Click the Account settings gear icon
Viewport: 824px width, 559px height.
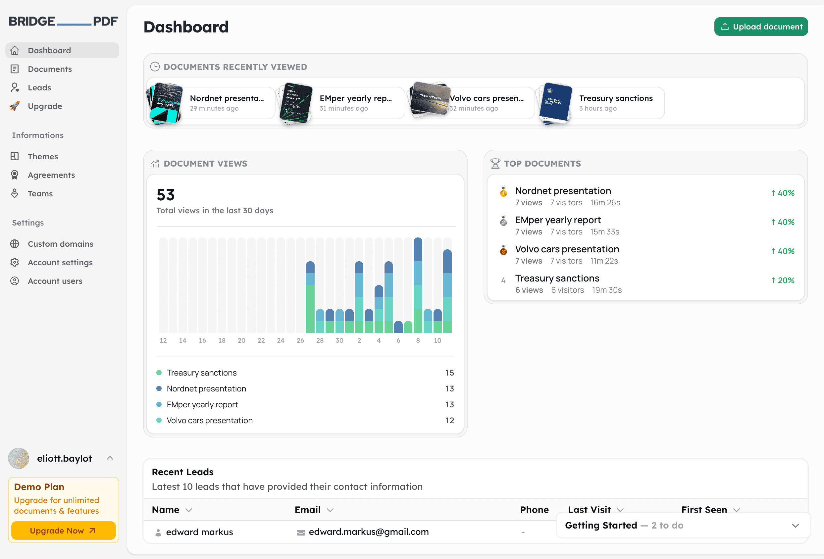[15, 262]
